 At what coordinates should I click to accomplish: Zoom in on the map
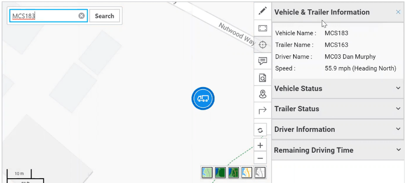pos(260,145)
